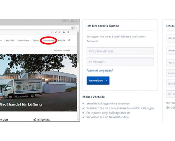175x141 pixels.
Task: Open the Twitter social link
Action: (x=56, y=32)
